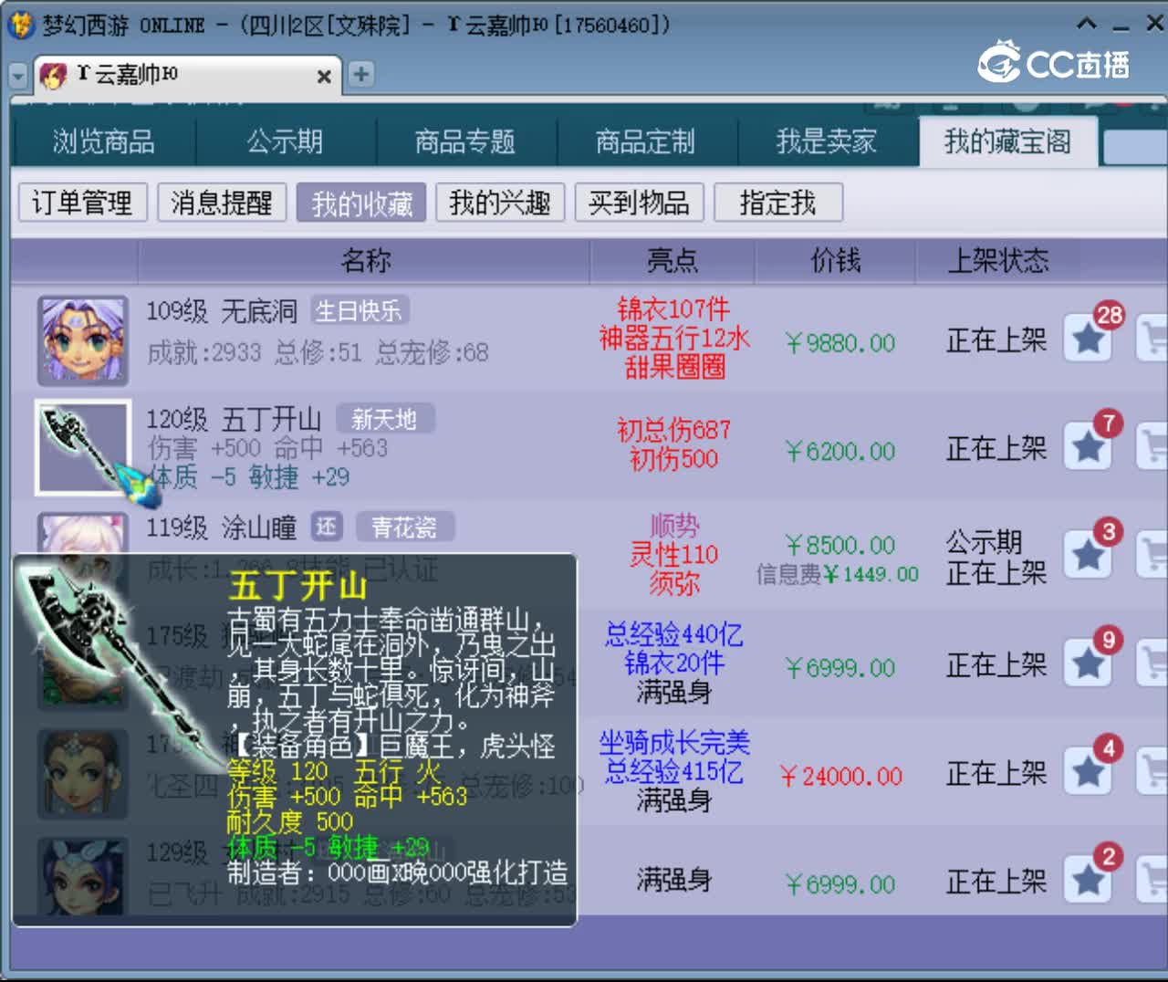Close the 云嘉帅 game tab
Viewport: 1168px width, 982px height.
[323, 77]
